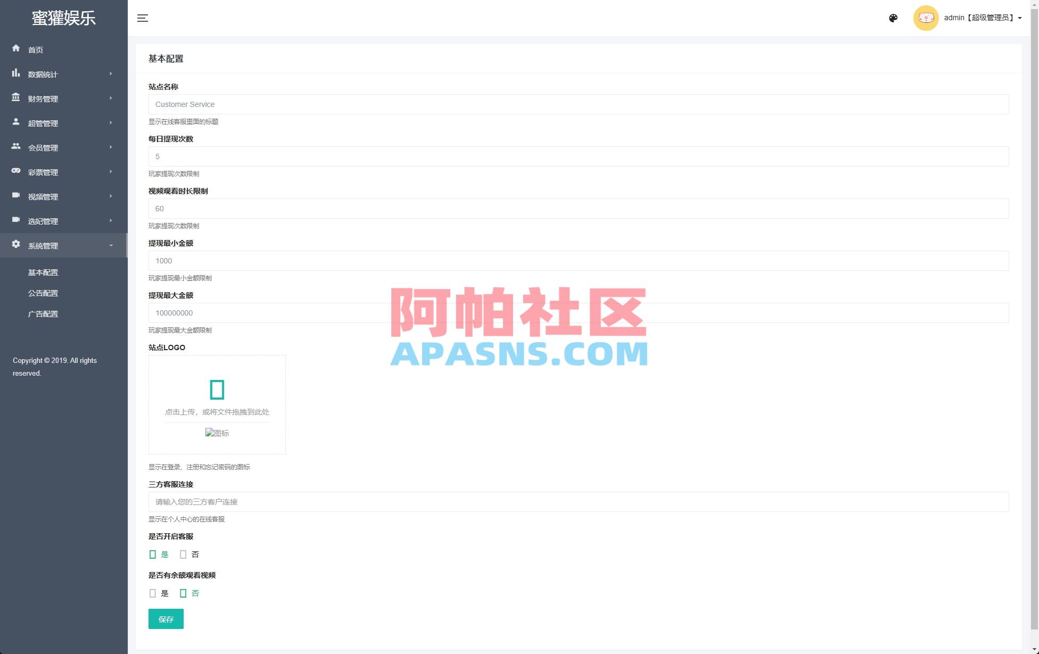Check the 否 option for 是否开启客服
The height and width of the screenshot is (654, 1039).
pos(183,554)
